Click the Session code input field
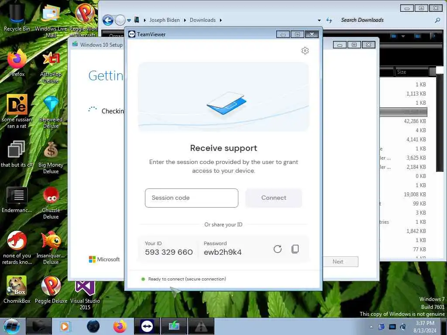447x335 pixels. [191, 198]
